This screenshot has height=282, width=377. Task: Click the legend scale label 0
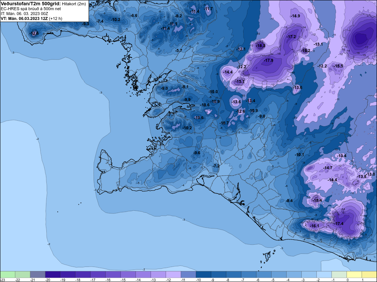348,280
